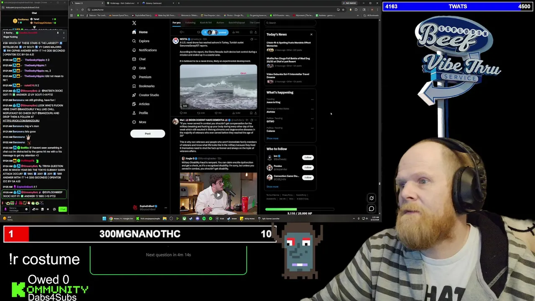This screenshot has height=301, width=535.
Task: Share the NEXTA post
Action: click(x=256, y=113)
